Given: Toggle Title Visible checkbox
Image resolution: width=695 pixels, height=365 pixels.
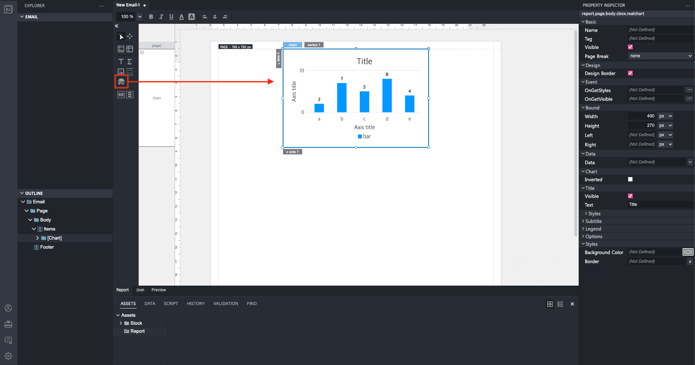Looking at the screenshot, I should point(631,196).
